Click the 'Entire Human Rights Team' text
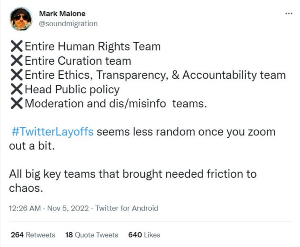 click(92, 46)
